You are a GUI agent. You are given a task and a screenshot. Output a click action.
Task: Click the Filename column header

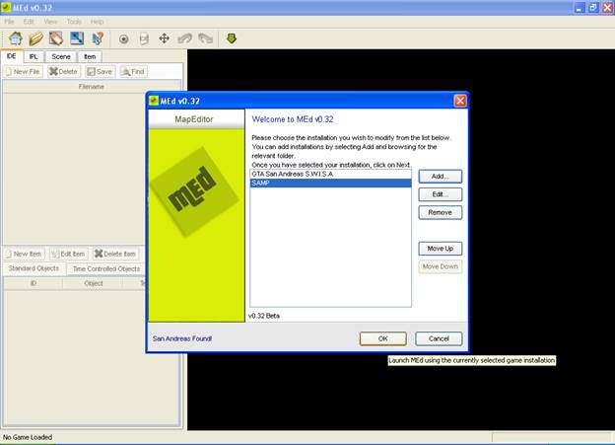click(x=92, y=87)
